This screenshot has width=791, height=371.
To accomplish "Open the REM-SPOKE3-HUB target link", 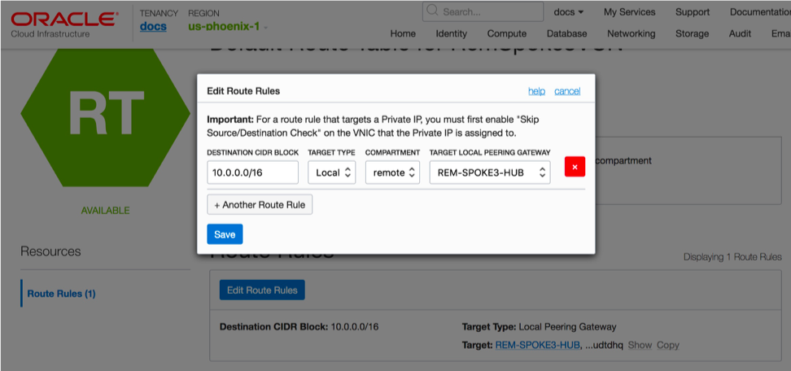I will pos(537,345).
